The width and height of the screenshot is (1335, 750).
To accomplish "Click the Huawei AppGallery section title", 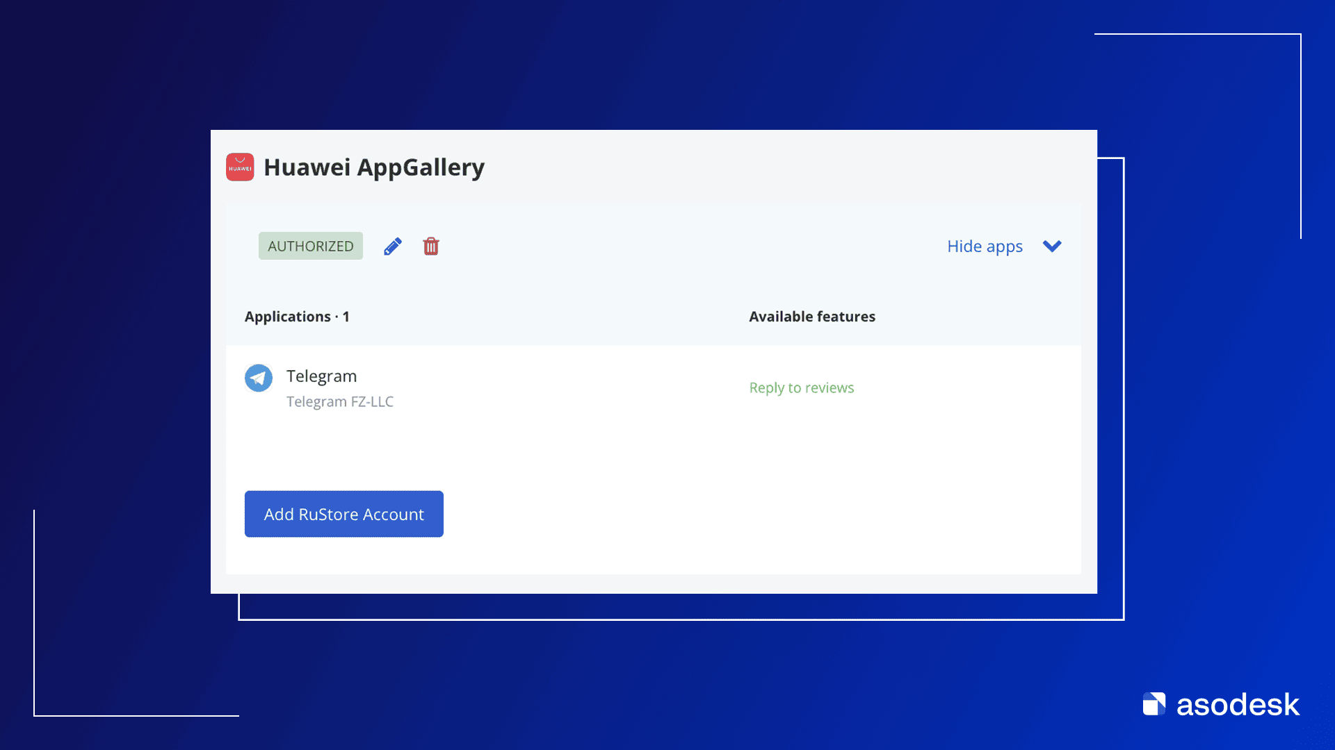I will tap(374, 167).
